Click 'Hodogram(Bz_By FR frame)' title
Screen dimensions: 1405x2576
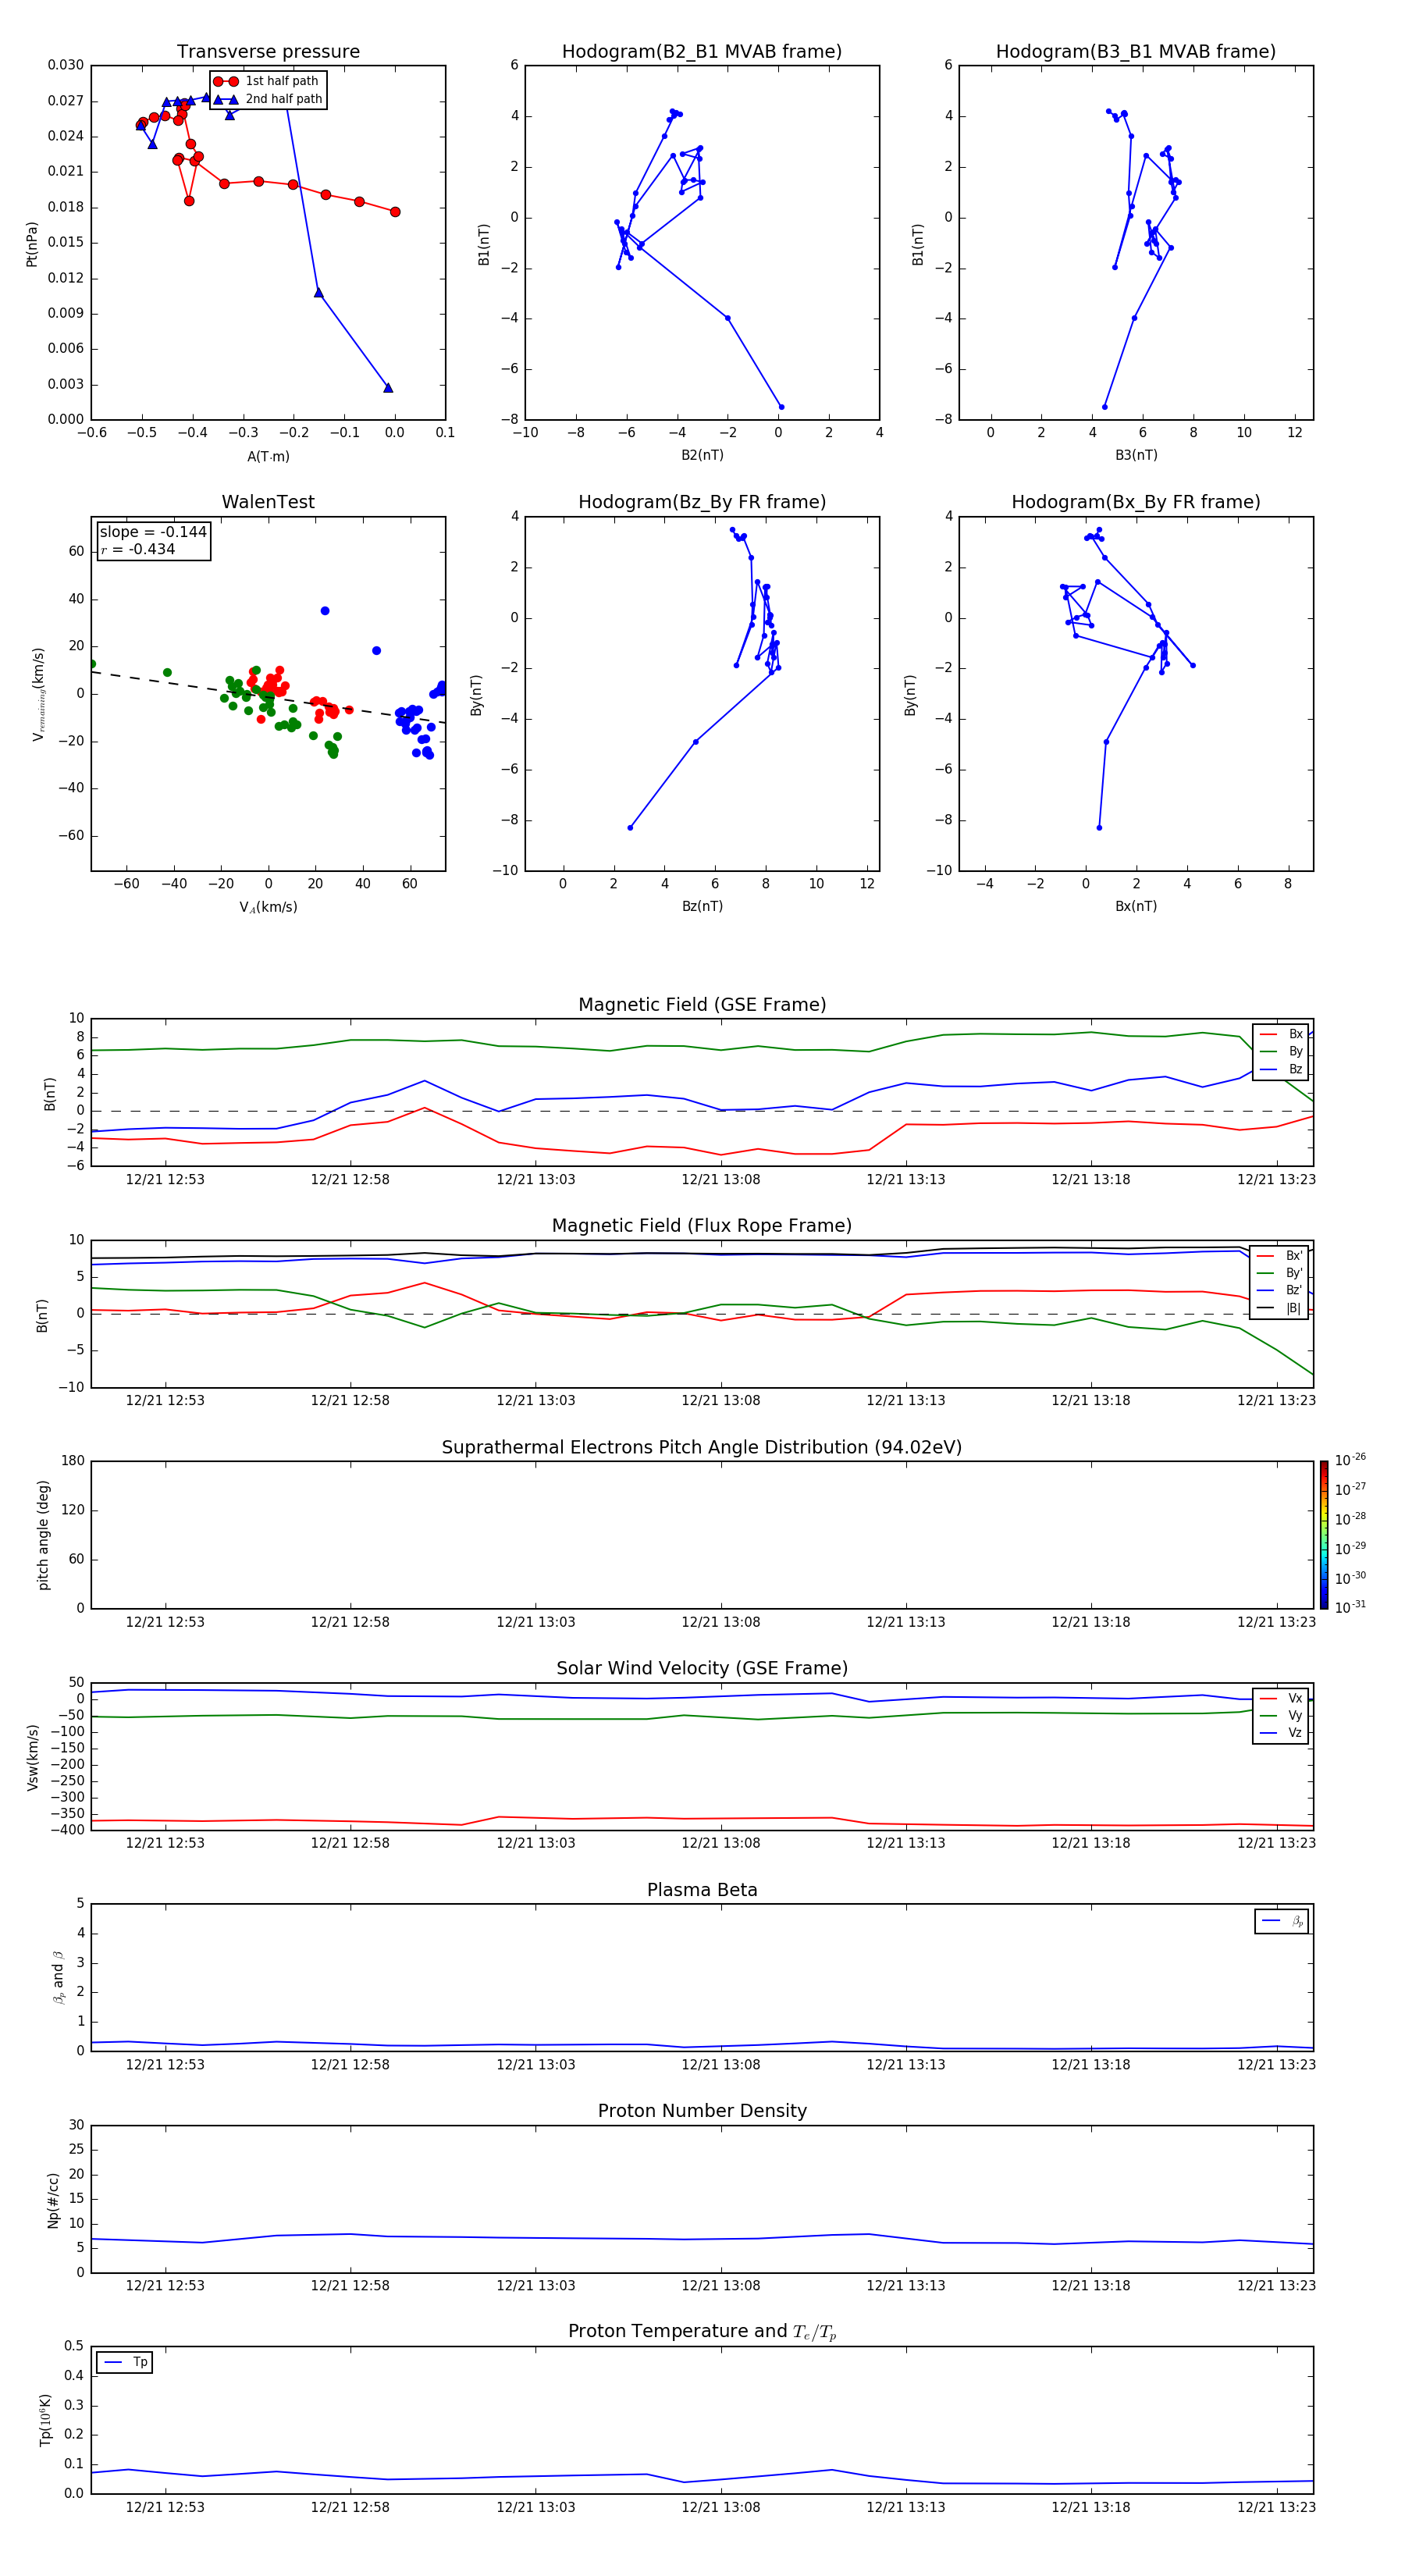click(702, 502)
